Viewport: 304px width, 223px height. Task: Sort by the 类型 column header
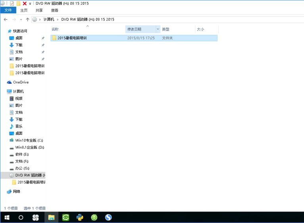(165, 29)
